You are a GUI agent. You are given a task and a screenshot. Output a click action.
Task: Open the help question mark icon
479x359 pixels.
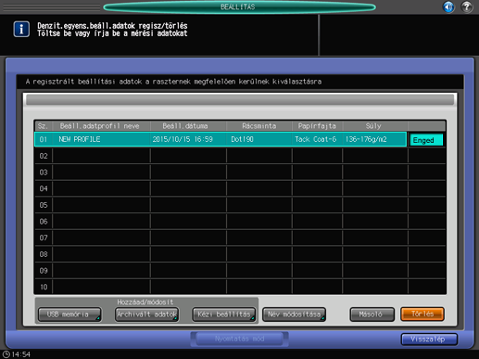click(467, 6)
